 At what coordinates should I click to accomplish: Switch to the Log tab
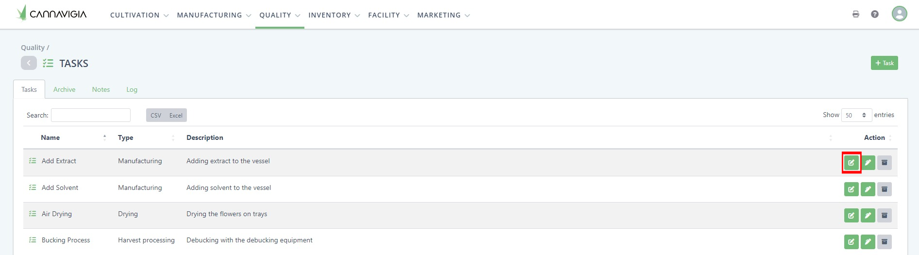132,89
